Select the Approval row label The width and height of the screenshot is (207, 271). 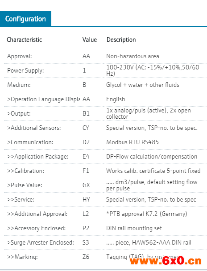tap(20, 56)
